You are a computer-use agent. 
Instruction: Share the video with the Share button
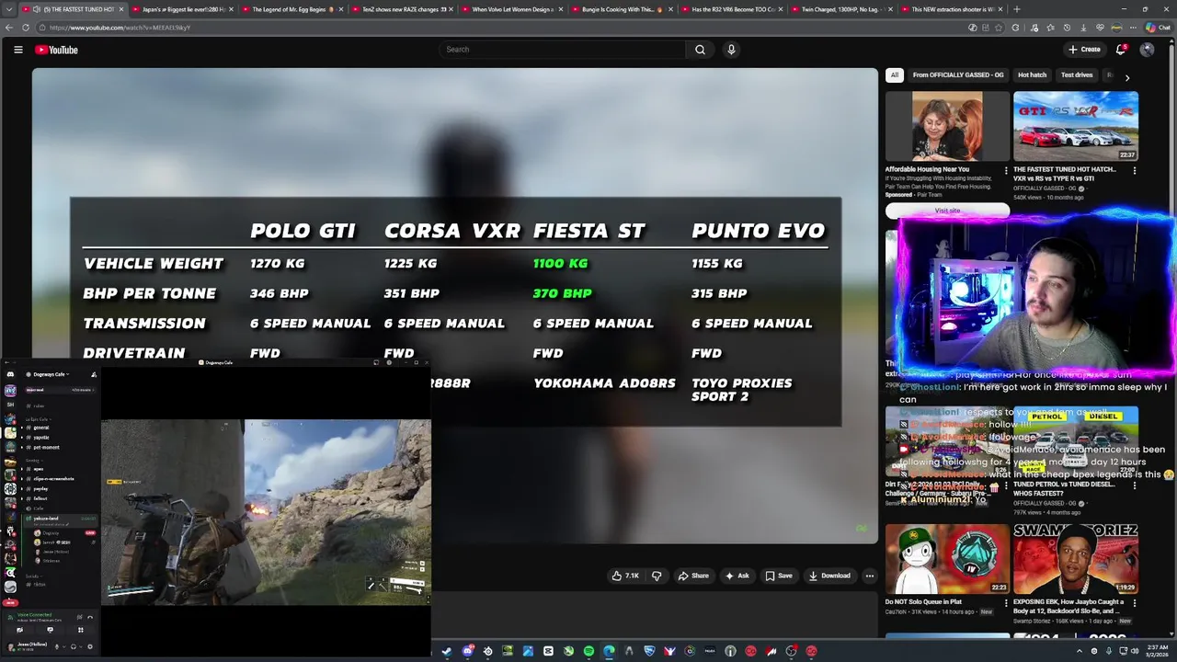(693, 576)
